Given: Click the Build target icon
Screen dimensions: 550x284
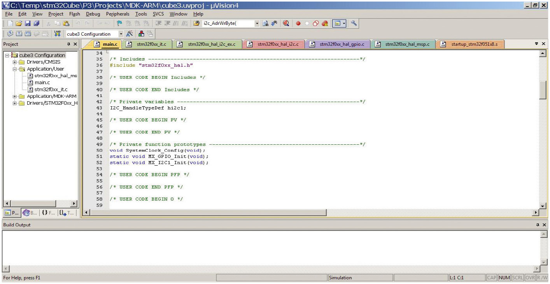Looking at the screenshot, I should 19,34.
